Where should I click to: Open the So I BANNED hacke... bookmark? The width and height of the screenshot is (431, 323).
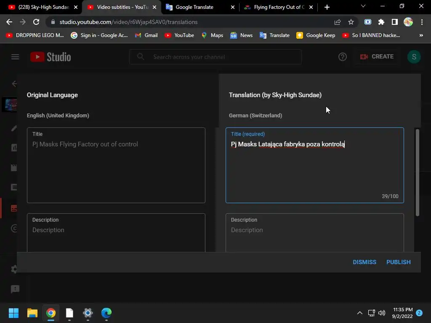(x=371, y=35)
